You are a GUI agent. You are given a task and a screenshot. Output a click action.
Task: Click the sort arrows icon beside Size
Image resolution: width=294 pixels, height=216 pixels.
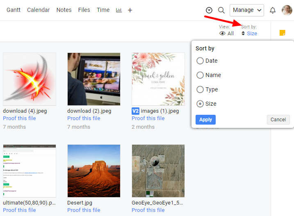pos(243,33)
